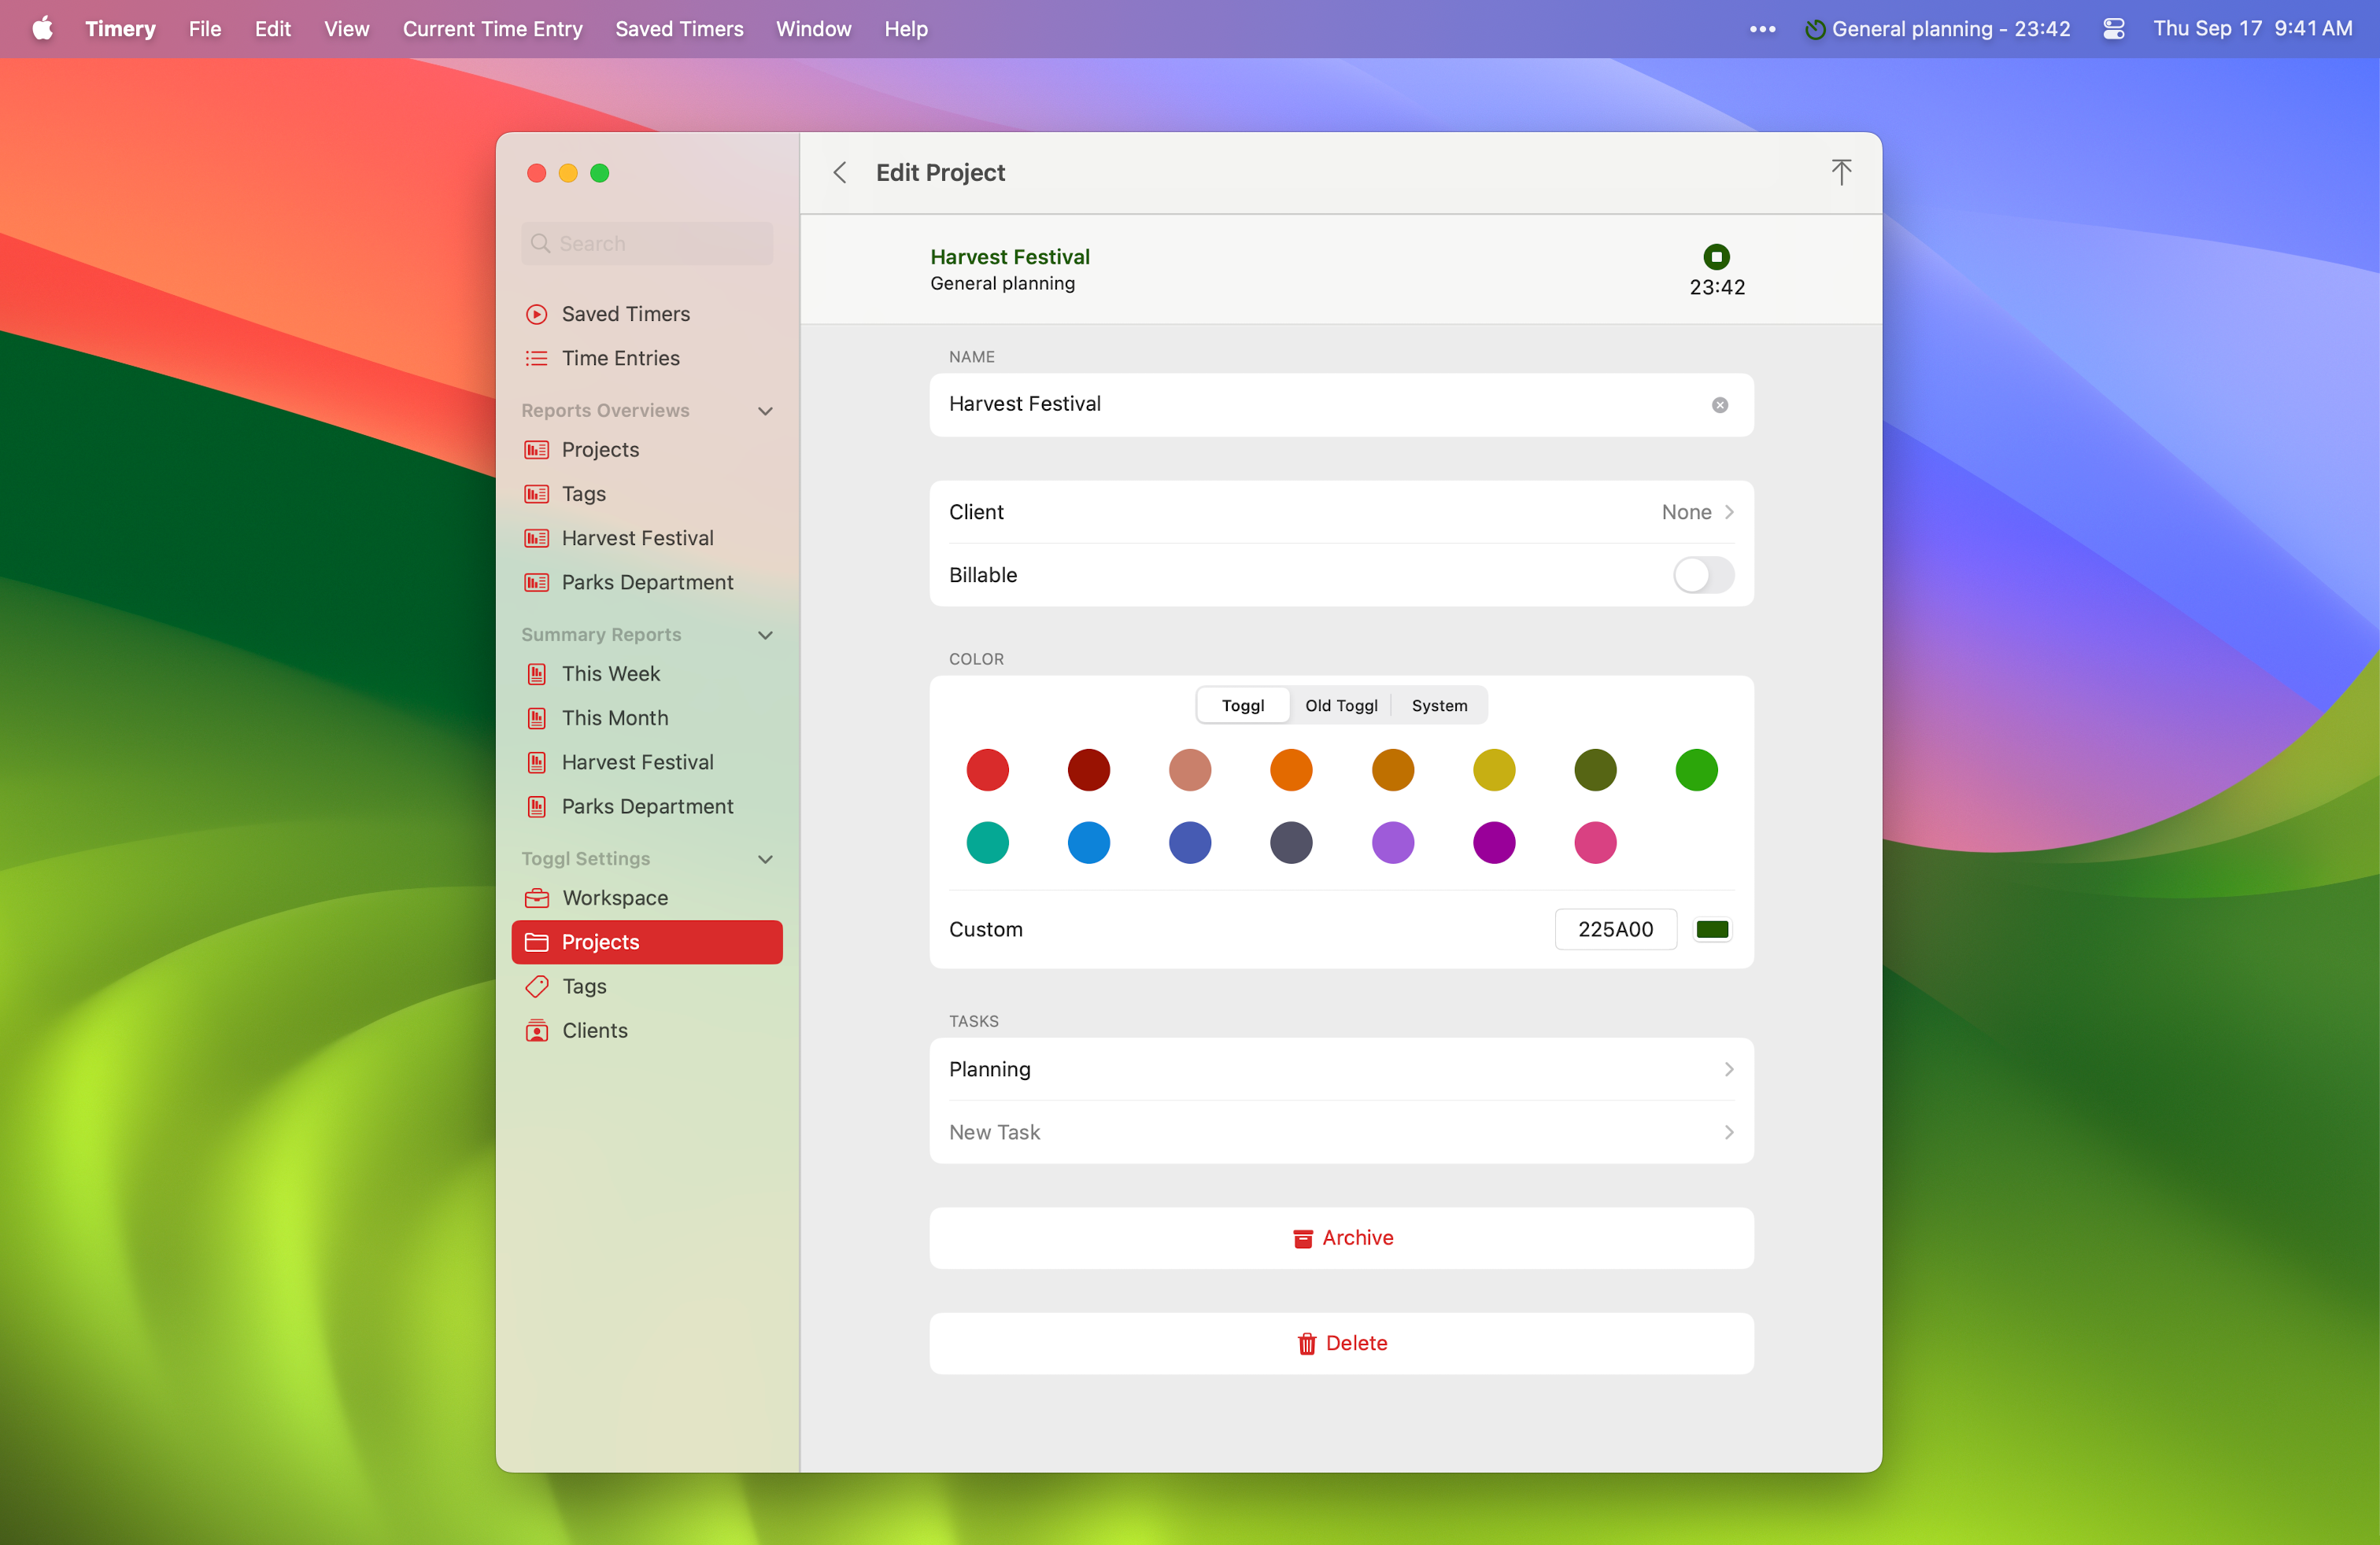
Task: Click the date and time in menu bar
Action: [2252, 29]
